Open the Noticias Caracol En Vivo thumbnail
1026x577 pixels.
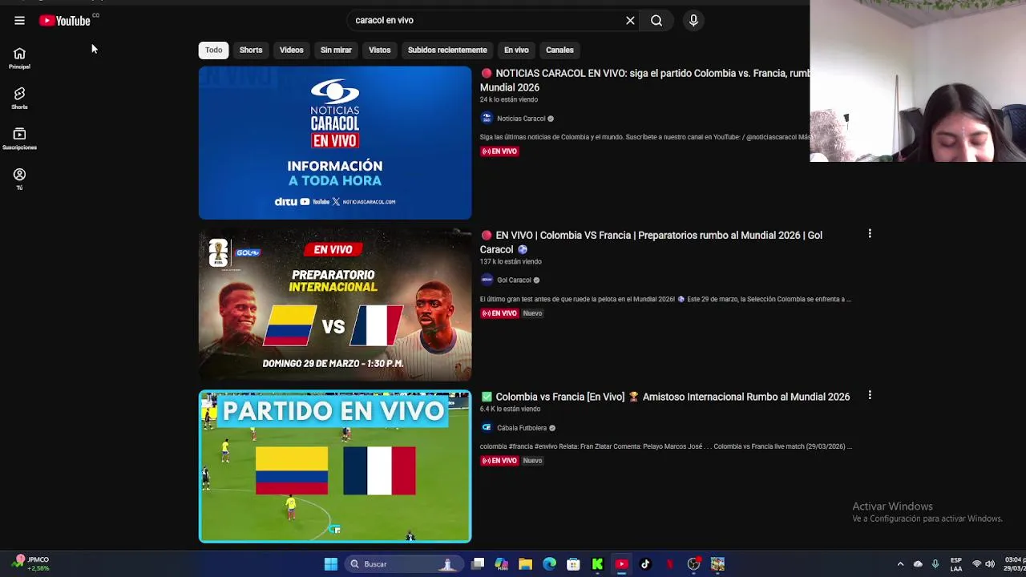(335, 143)
